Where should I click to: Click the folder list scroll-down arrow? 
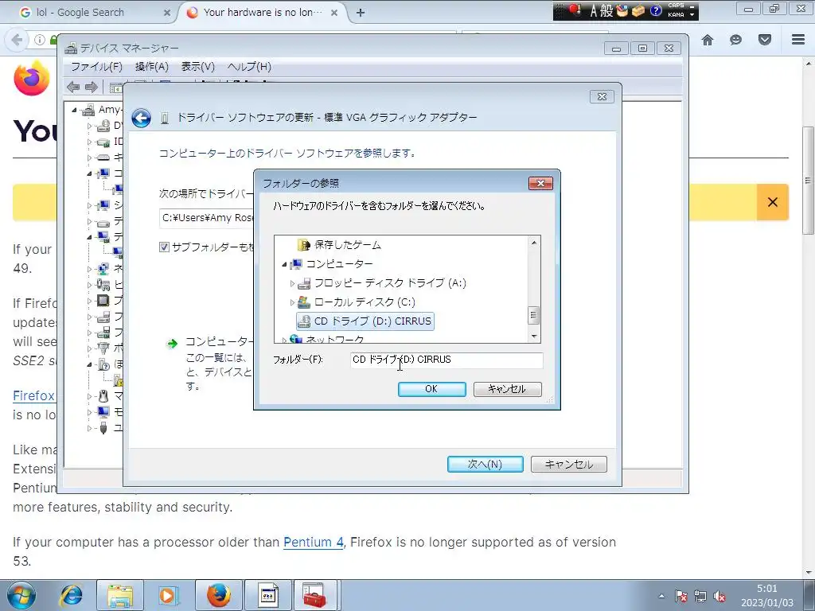[x=534, y=337]
